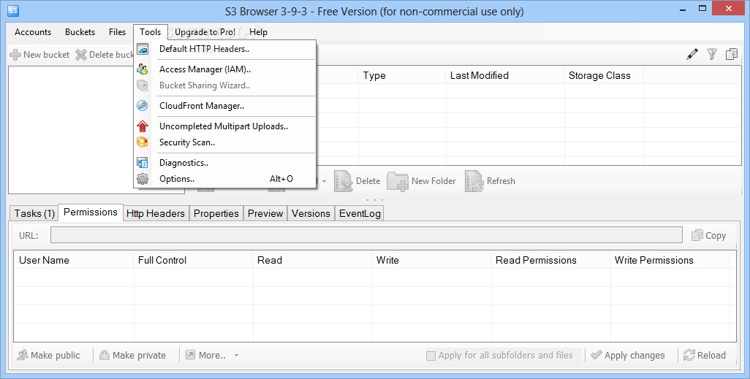Image resolution: width=750 pixels, height=379 pixels.
Task: Sort by Storage Class column header
Action: tap(604, 75)
